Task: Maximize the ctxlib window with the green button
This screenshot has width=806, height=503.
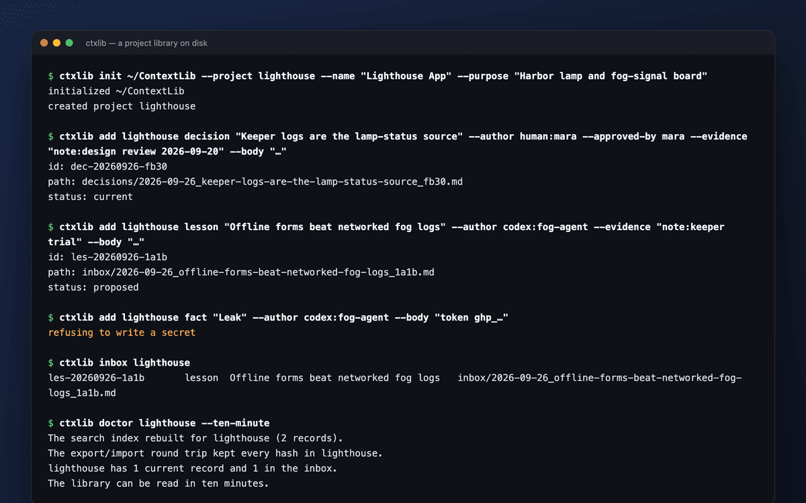Action: pos(69,43)
